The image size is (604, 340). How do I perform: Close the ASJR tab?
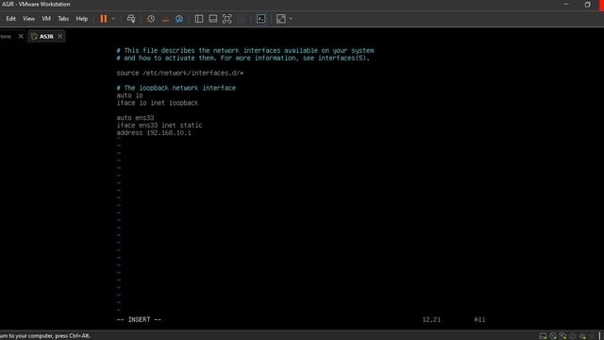(59, 36)
